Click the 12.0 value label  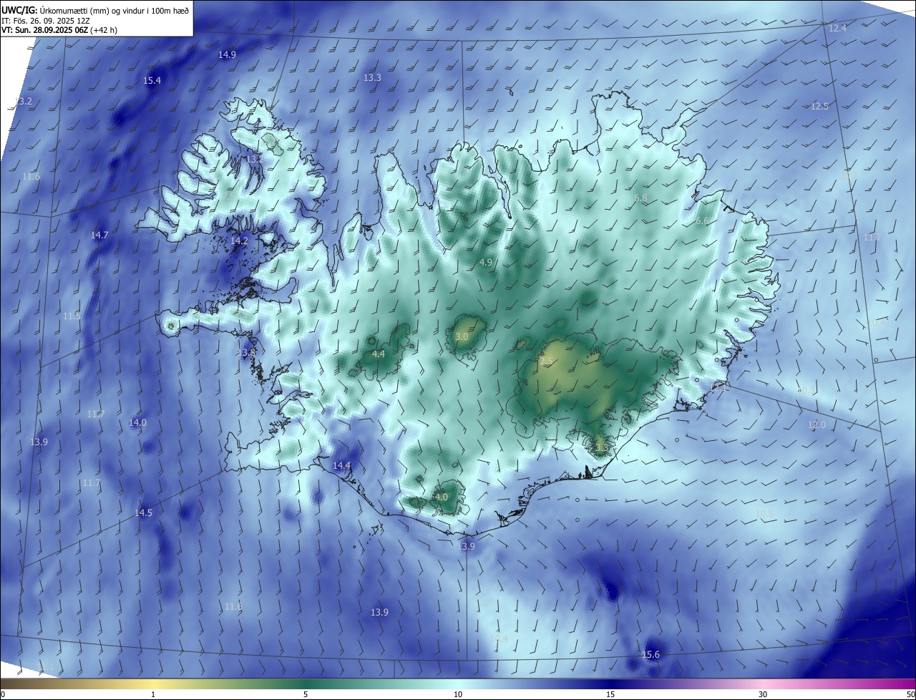817,424
